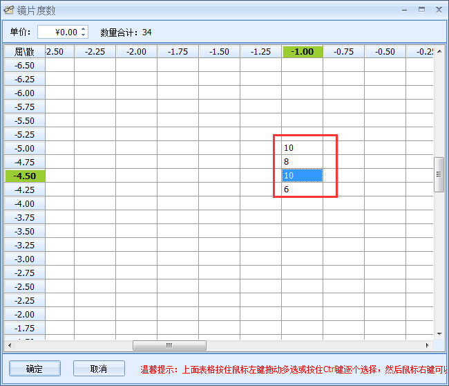This screenshot has height=386, width=449.
Task: Click the horizontal scrollbar thumb
Action: coord(169,345)
